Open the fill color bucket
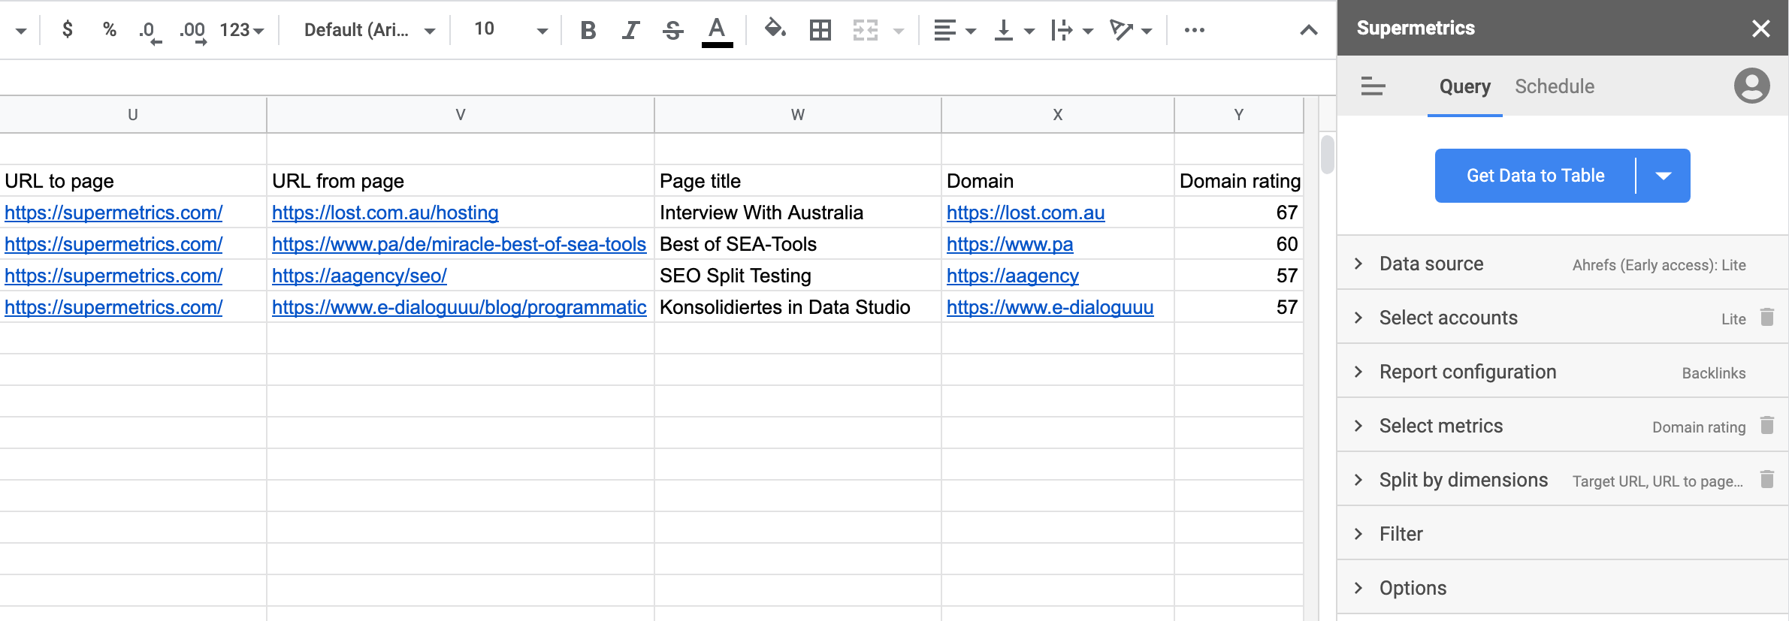The height and width of the screenshot is (621, 1789). (775, 30)
